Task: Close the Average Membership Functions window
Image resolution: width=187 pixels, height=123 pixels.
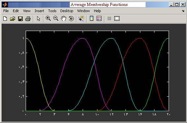Action: 183,5
